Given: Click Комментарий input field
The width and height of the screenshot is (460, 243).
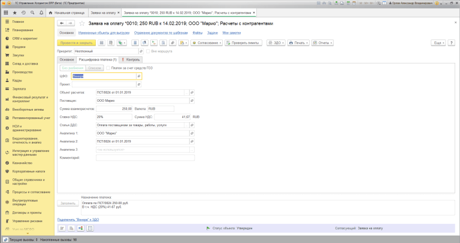Looking at the screenshot, I should [x=145, y=157].
